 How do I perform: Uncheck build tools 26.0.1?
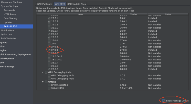point(49,31)
